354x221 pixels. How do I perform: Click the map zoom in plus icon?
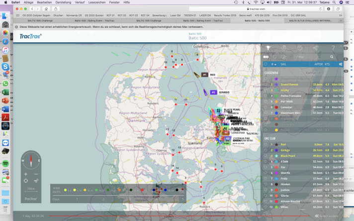click(x=26, y=174)
